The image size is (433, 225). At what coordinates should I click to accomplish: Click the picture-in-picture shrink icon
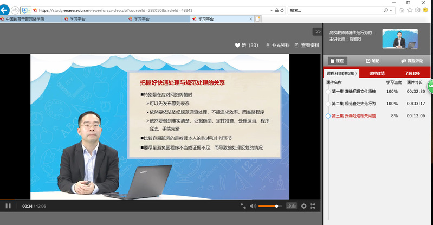click(x=243, y=206)
